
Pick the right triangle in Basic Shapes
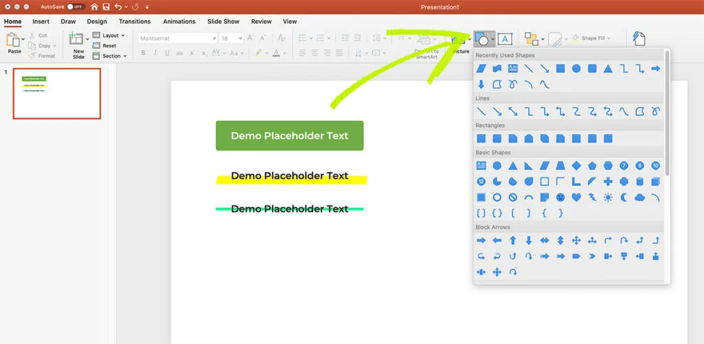(x=529, y=166)
